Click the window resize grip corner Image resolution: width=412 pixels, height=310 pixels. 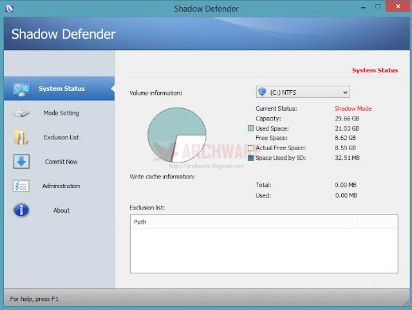[x=406, y=303]
